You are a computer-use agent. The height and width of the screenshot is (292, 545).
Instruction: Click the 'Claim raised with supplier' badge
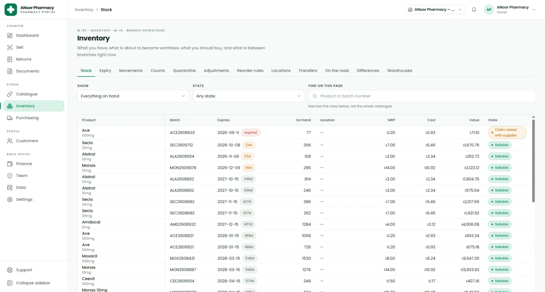[x=507, y=132]
